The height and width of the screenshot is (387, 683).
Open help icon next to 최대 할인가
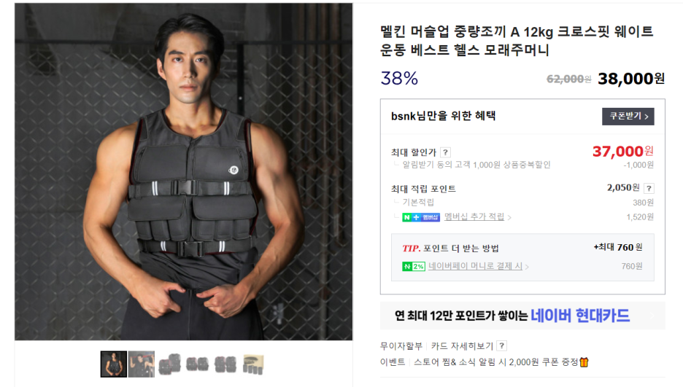(445, 152)
